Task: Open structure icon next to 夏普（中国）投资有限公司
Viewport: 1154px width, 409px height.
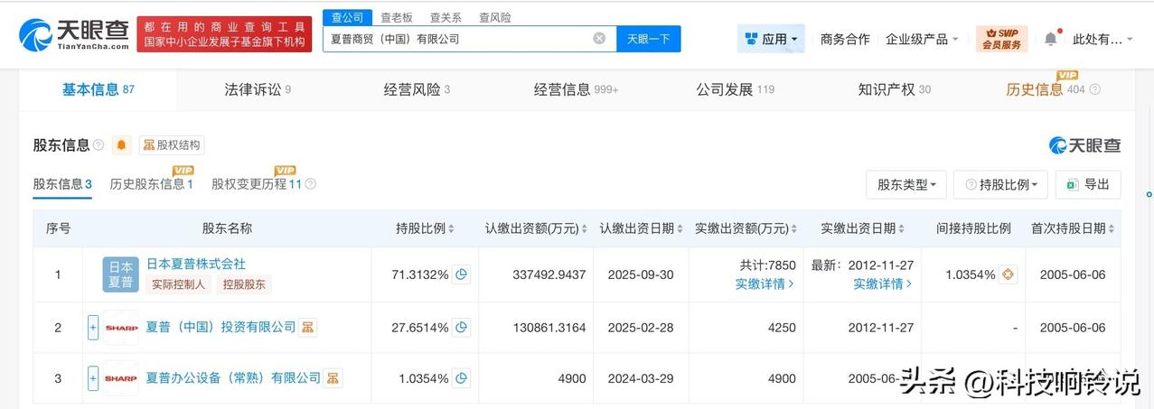Action: click(308, 328)
